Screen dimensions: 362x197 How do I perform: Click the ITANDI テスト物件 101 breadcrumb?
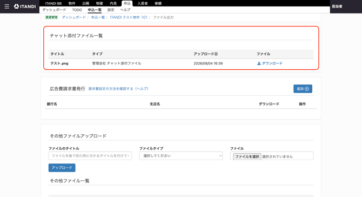click(x=129, y=17)
